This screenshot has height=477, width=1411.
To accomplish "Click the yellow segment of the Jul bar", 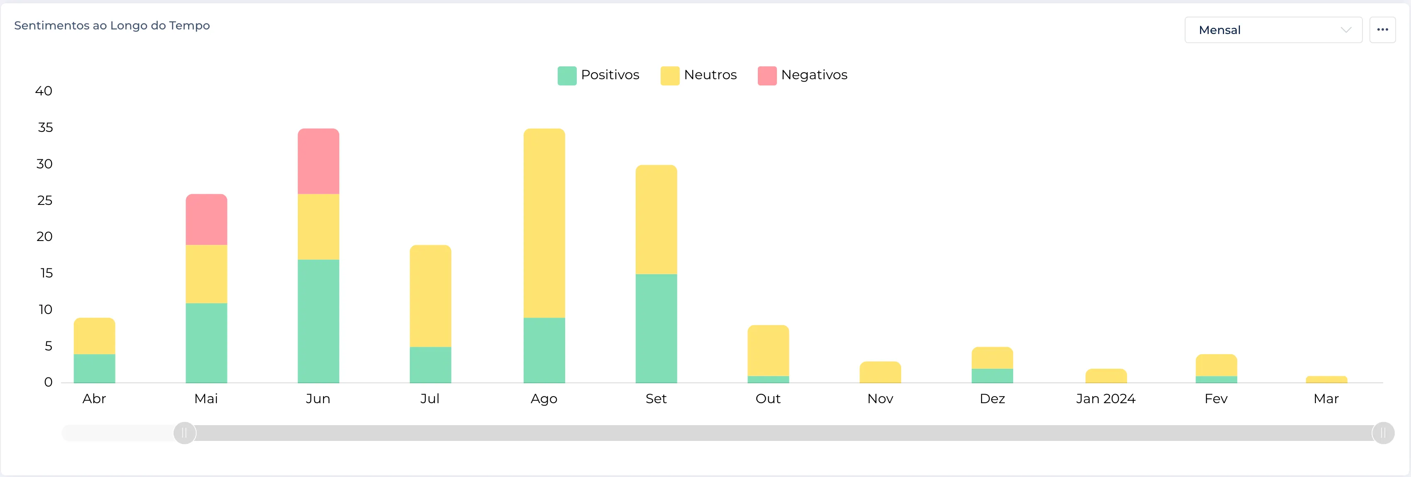I will pyautogui.click(x=431, y=296).
